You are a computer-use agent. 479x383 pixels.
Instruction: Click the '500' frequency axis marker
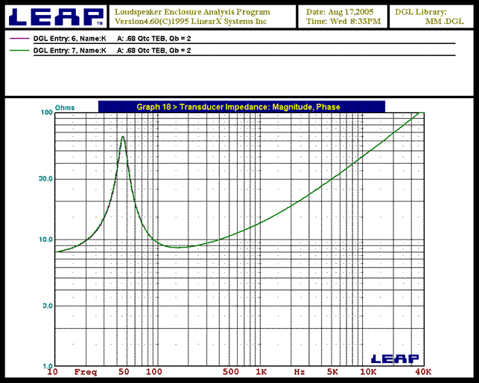231,371
